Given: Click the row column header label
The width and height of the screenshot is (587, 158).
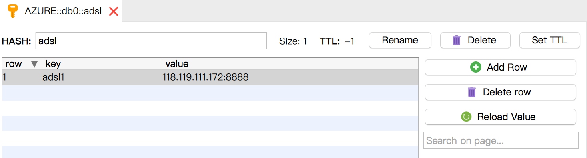Looking at the screenshot, I should (x=14, y=64).
